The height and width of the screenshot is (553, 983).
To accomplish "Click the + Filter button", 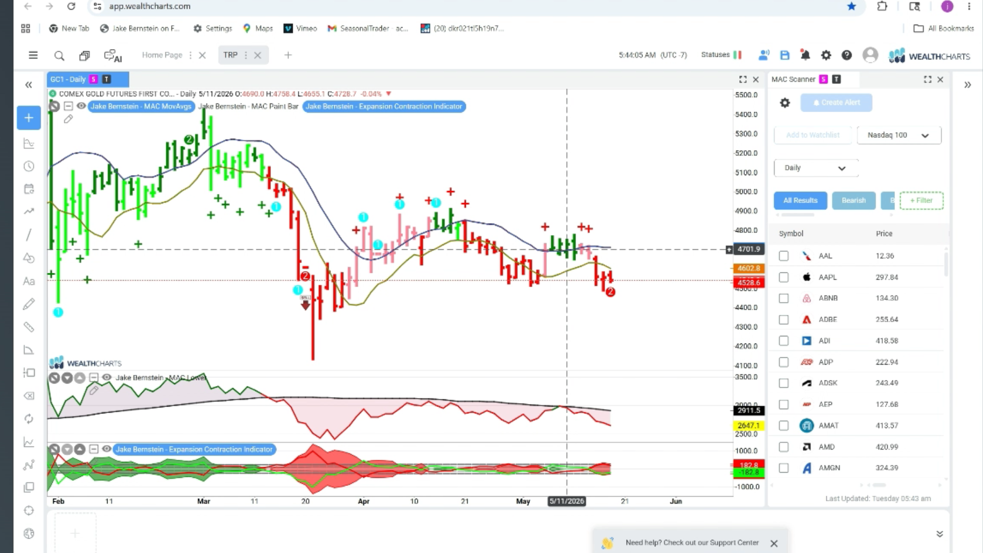I will pos(921,200).
